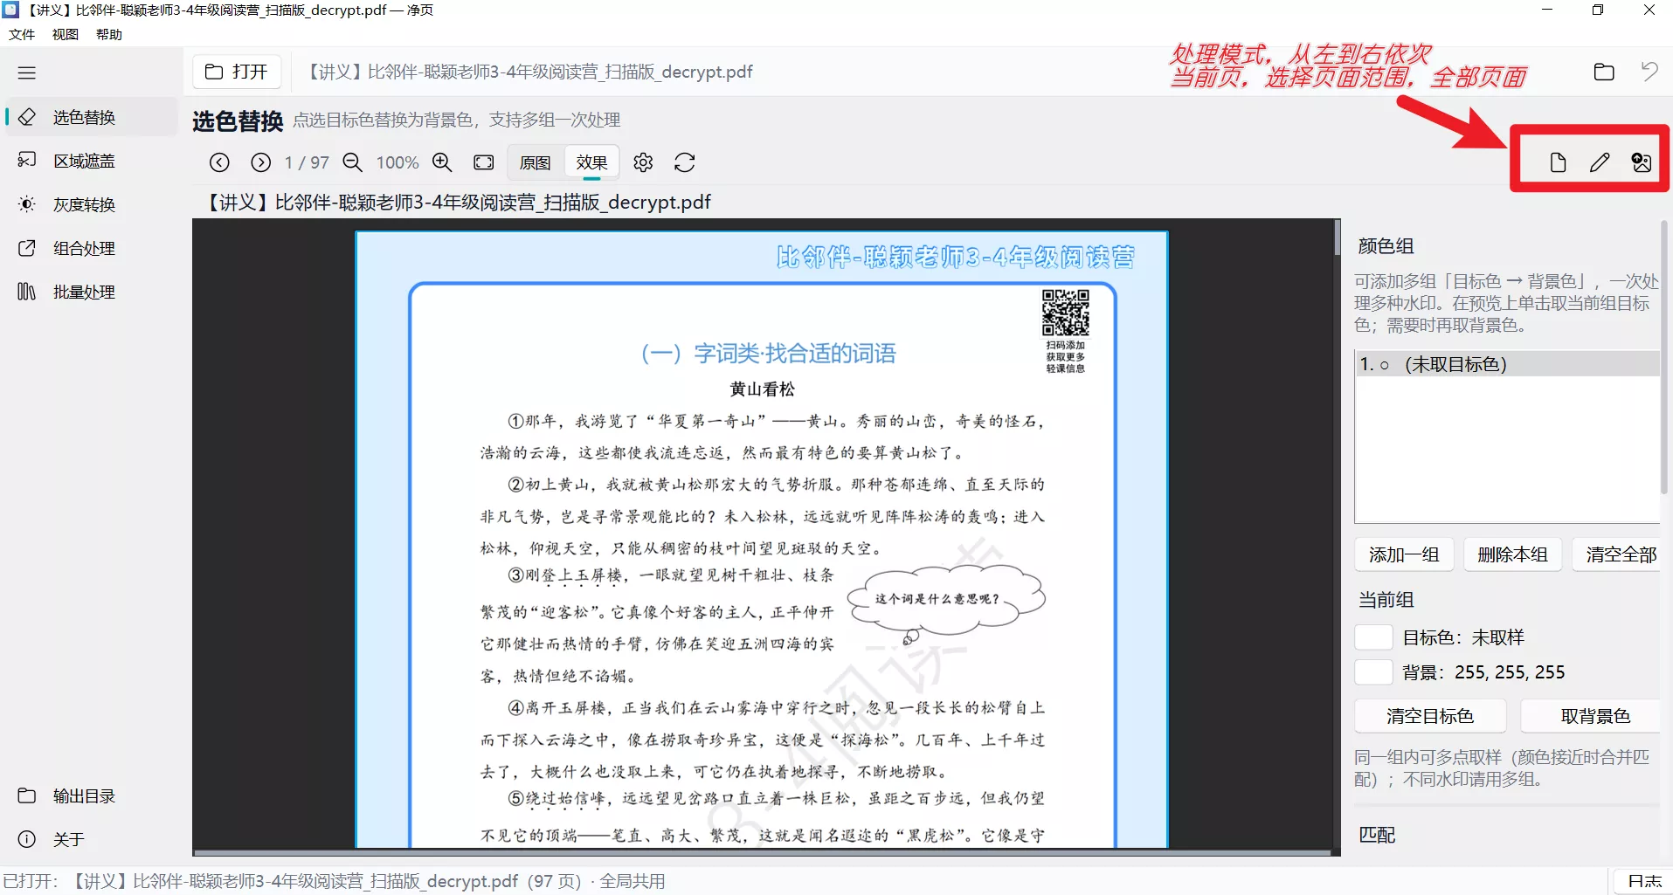Select color group row 1 (未取目标色)
The width and height of the screenshot is (1673, 895).
coord(1507,364)
